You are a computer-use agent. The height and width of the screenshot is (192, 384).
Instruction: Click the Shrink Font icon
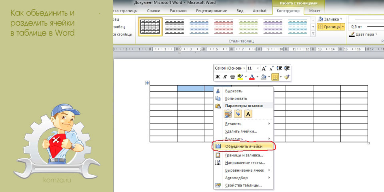click(271, 68)
